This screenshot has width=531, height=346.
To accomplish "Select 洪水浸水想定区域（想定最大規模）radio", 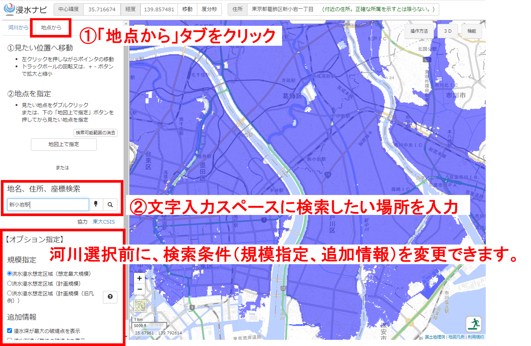I will tap(9, 273).
